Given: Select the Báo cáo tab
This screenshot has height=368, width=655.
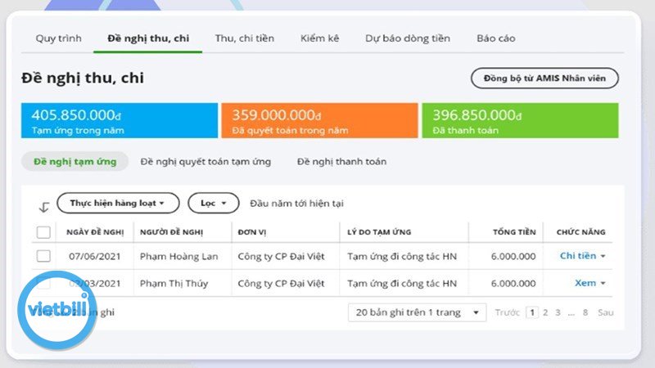Looking at the screenshot, I should pyautogui.click(x=496, y=38).
